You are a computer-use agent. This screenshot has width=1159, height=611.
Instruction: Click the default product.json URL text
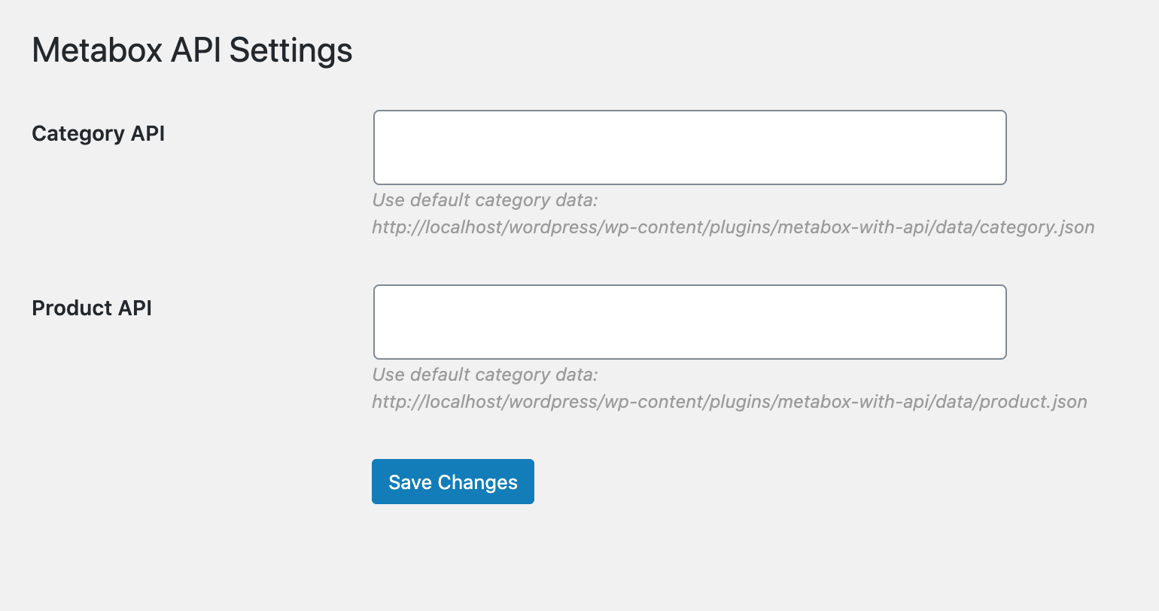point(729,402)
